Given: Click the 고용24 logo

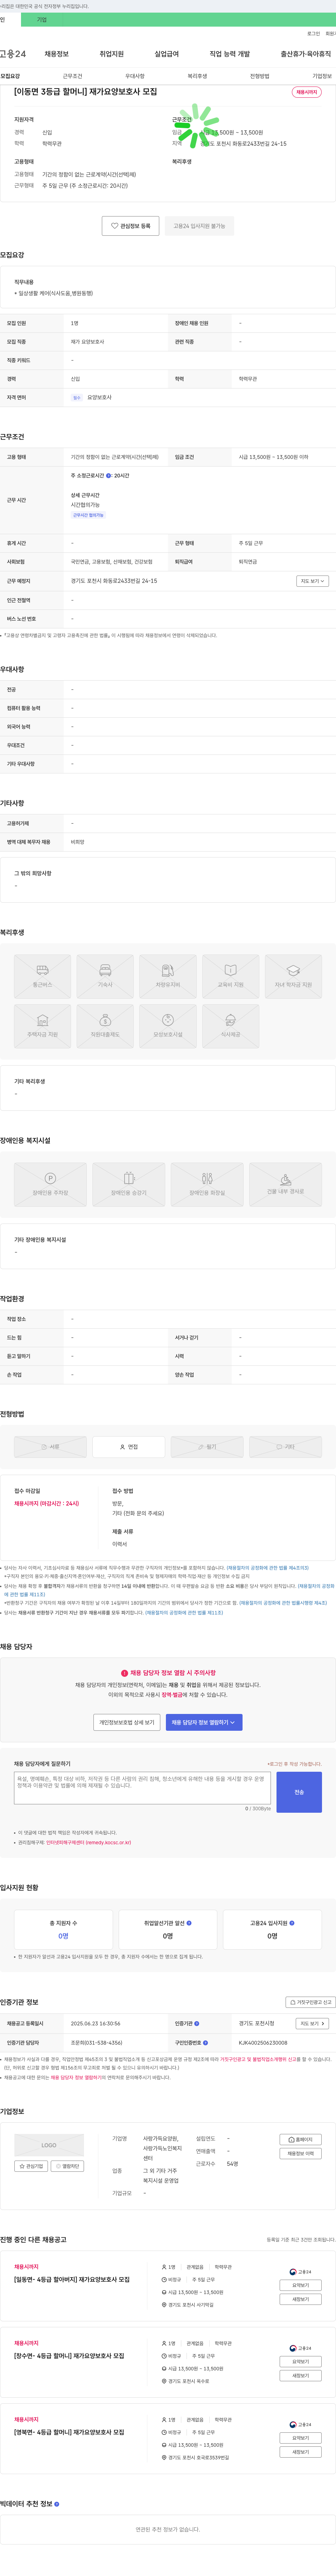Looking at the screenshot, I should [13, 54].
